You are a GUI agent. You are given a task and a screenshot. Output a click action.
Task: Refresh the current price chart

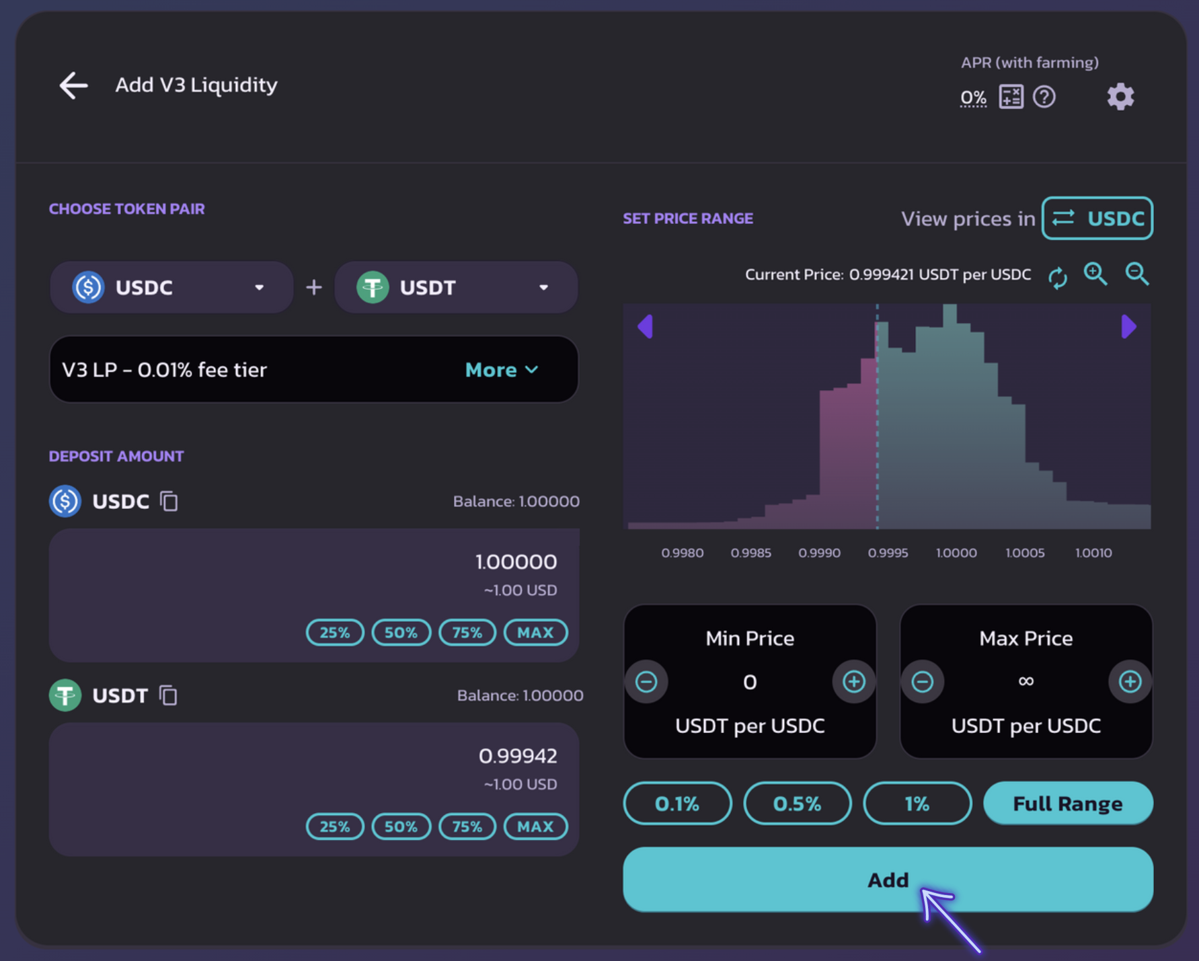1057,276
